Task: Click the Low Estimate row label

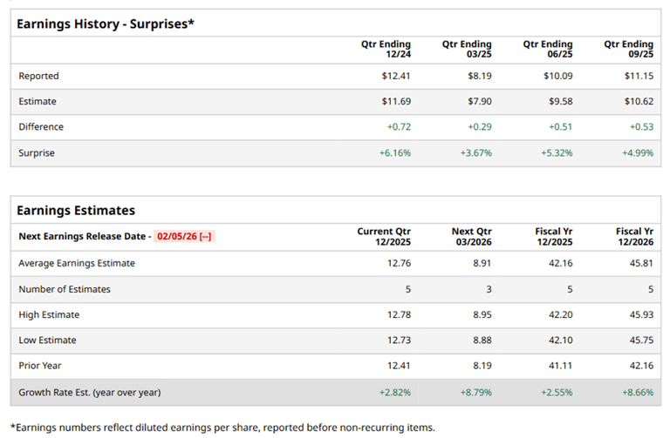Action: click(47, 340)
